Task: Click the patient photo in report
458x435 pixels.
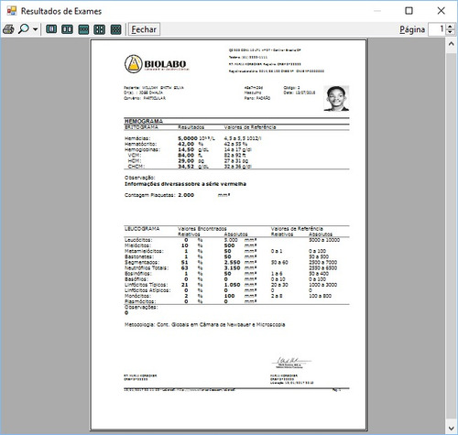Action: 336,98
